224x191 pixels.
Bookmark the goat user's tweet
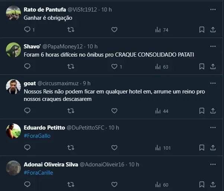(x=201, y=111)
